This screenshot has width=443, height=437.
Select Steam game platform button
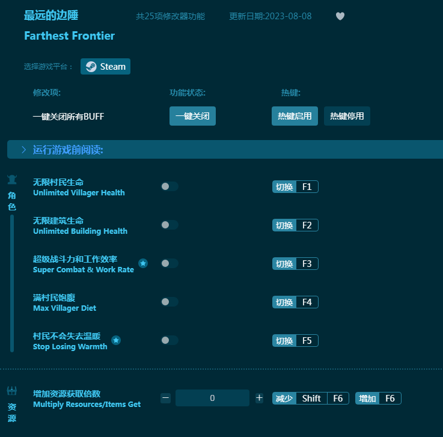[x=105, y=67]
